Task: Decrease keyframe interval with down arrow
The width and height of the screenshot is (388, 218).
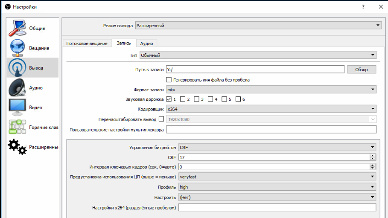Action: (x=372, y=168)
